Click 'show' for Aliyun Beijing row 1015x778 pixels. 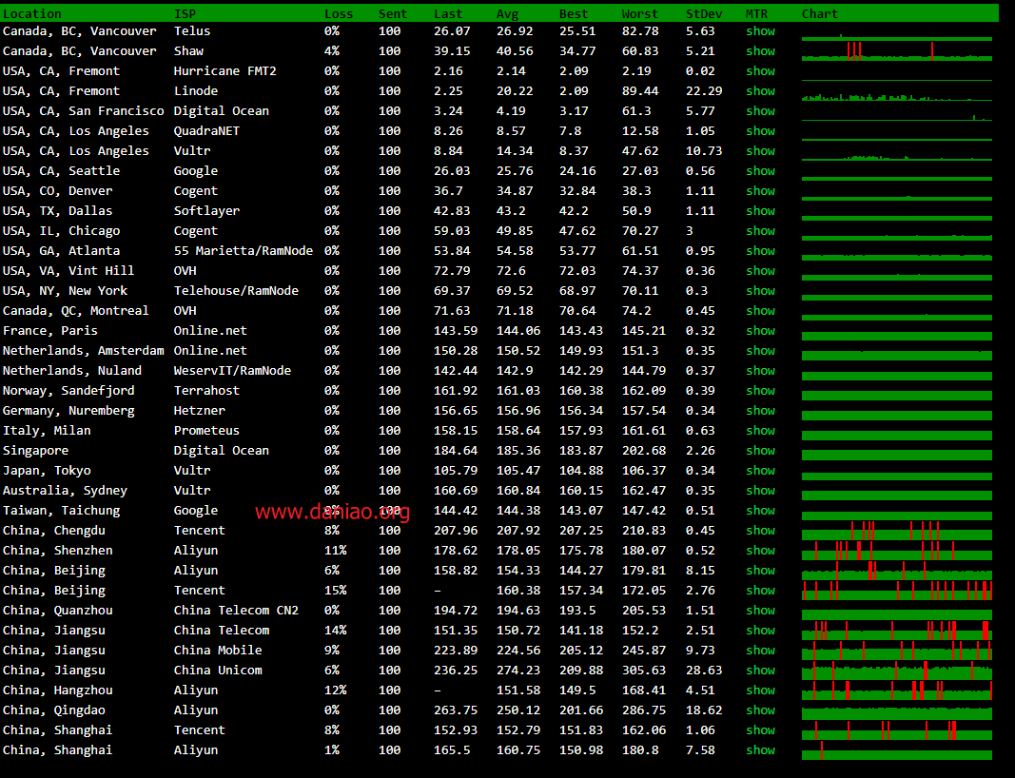[760, 571]
